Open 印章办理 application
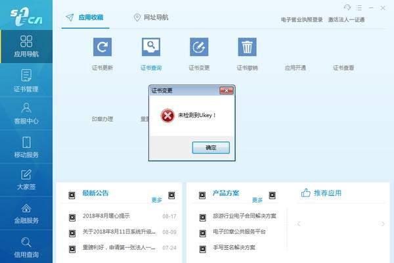Viewport: 394px width, 263px height. coord(102,119)
